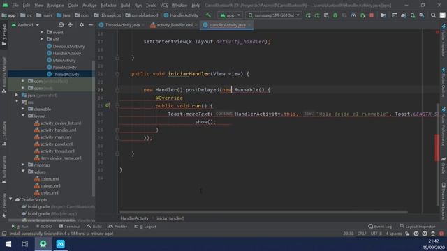Click the editor horizontal scrollbar

pyautogui.click(x=263, y=212)
